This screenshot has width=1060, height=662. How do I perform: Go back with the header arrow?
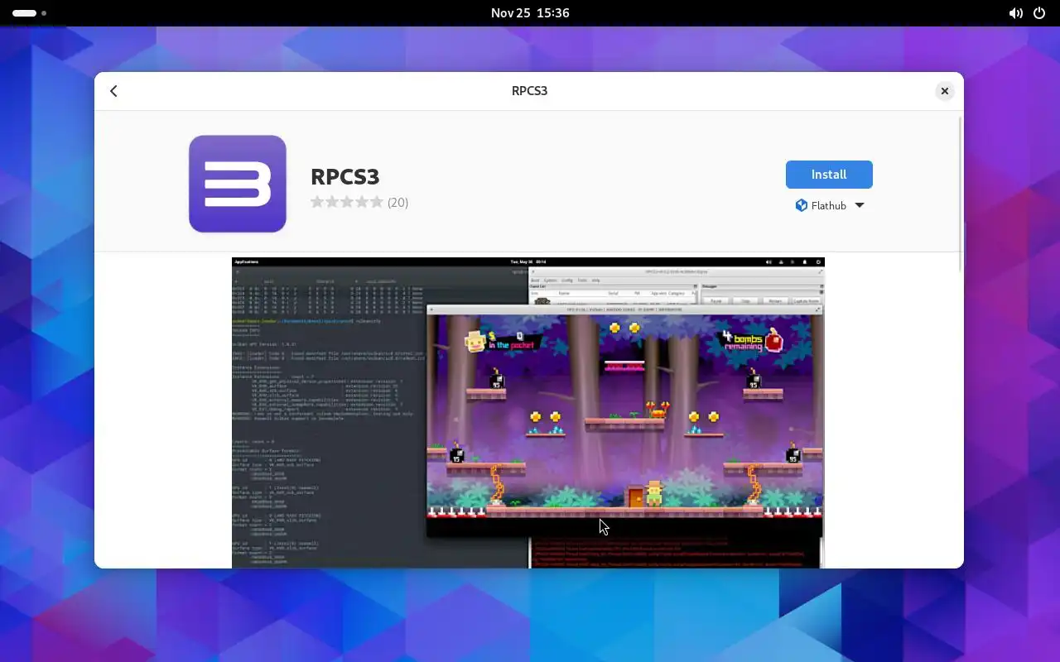click(113, 91)
